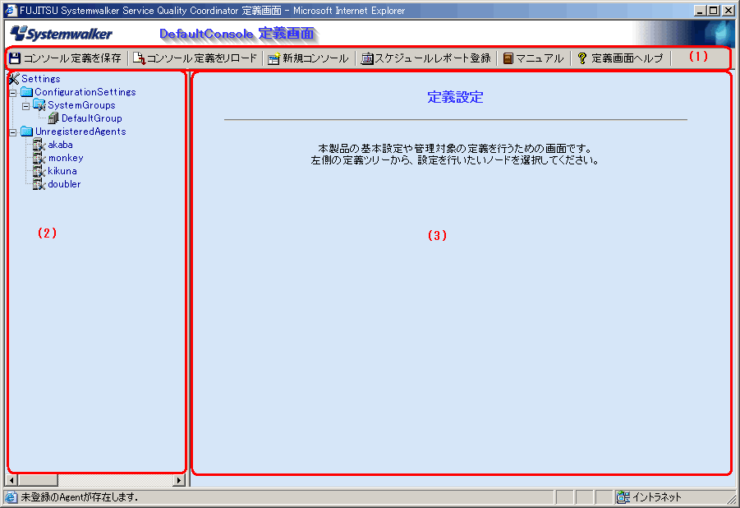740x508 pixels.
Task: Save with コンソール定義を保存
Action: pos(72,58)
